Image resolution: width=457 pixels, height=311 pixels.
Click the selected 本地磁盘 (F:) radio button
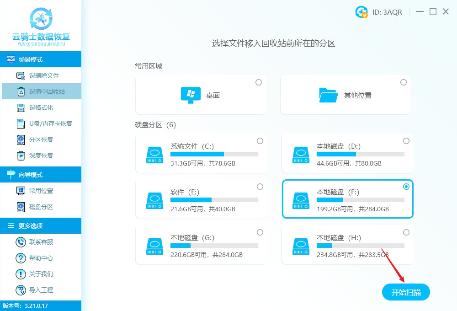coord(406,187)
